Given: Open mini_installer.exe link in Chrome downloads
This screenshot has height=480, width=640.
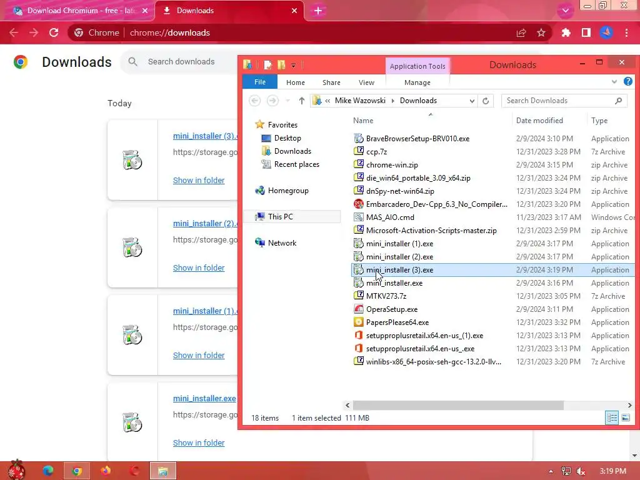Looking at the screenshot, I should coord(204,398).
